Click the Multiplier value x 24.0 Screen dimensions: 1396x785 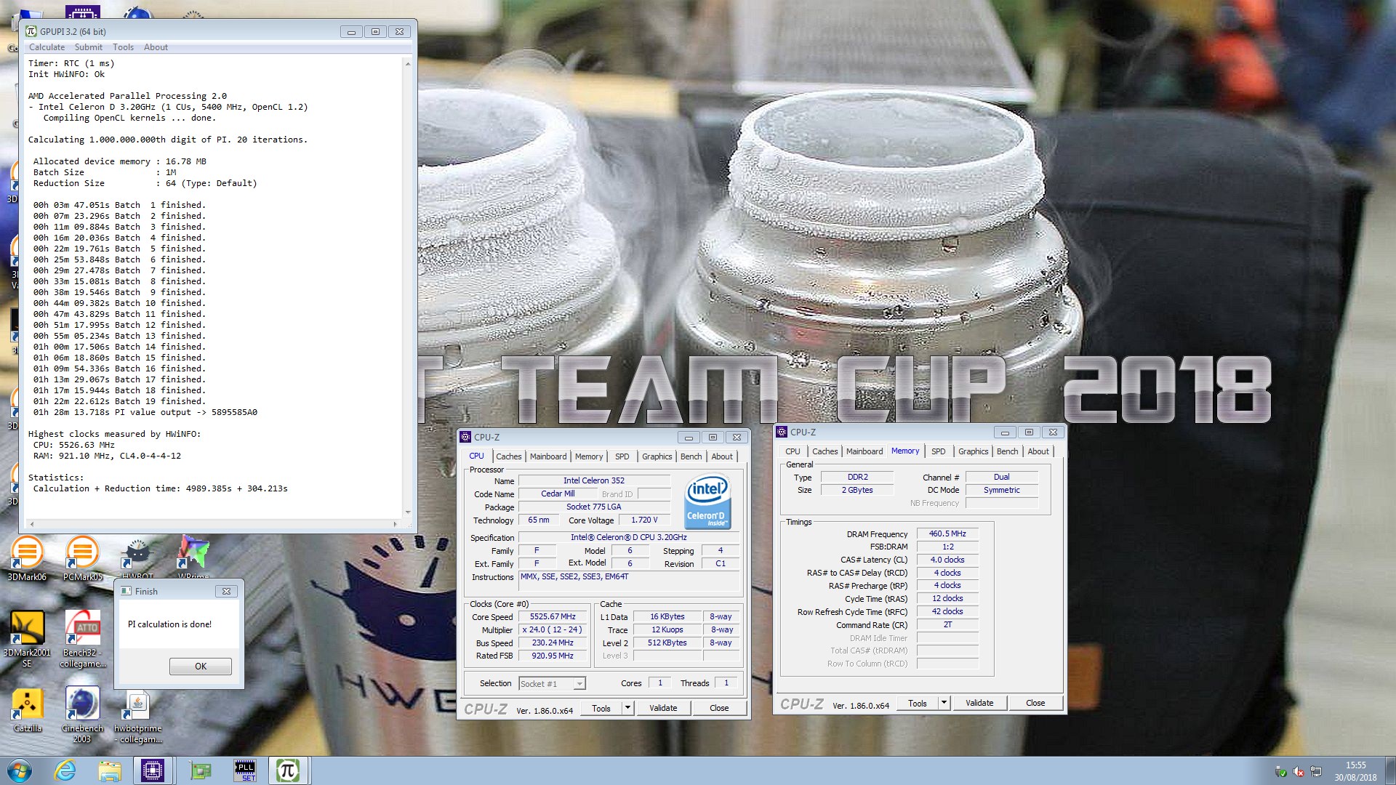click(x=553, y=629)
